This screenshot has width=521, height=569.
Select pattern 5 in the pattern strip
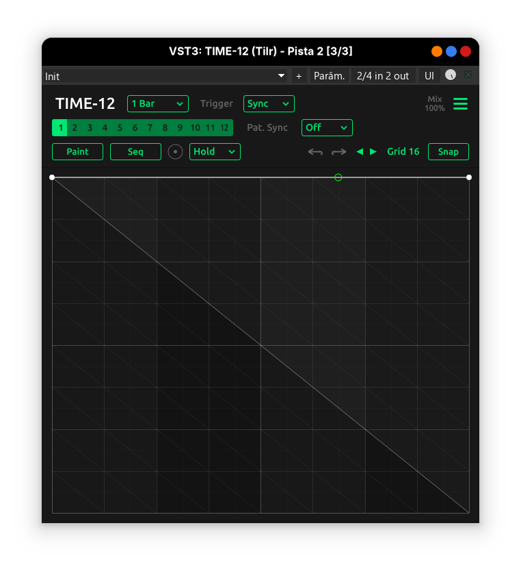(x=120, y=128)
